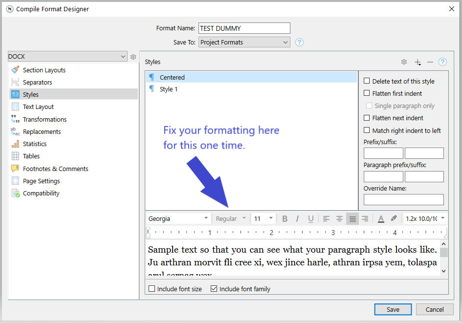This screenshot has width=462, height=323.
Task: Center align text
Action: pos(339,218)
